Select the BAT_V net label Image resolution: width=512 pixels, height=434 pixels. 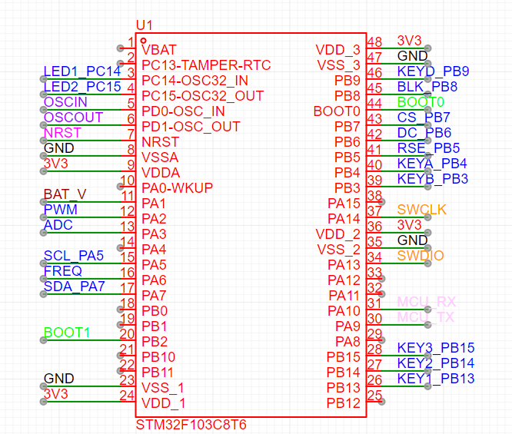coord(65,194)
